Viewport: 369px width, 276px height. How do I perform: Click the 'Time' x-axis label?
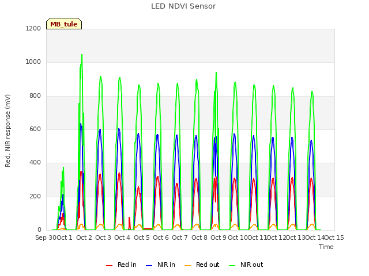(x=326, y=247)
